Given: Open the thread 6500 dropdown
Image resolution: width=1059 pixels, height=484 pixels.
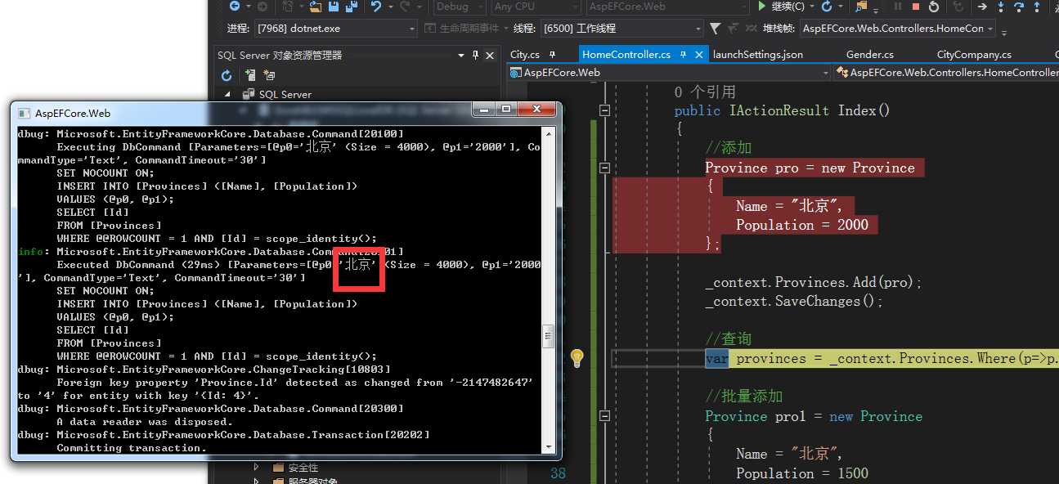Looking at the screenshot, I should pyautogui.click(x=621, y=29).
